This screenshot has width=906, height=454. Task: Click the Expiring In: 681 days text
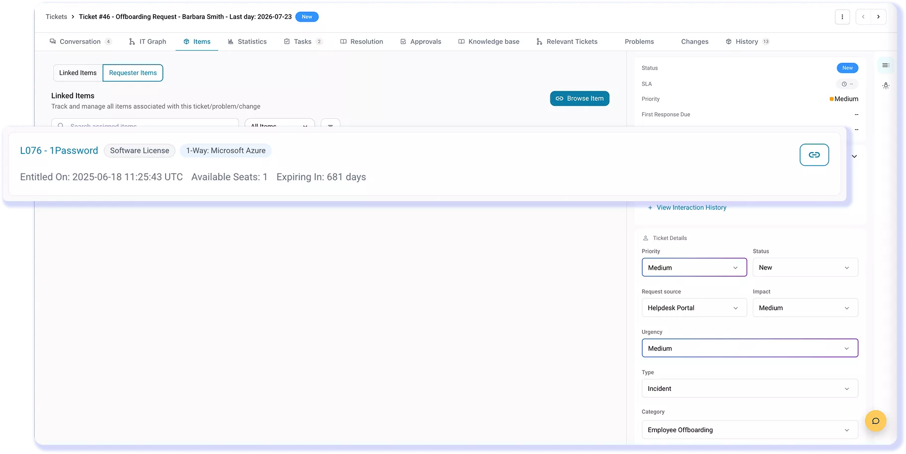click(x=321, y=177)
